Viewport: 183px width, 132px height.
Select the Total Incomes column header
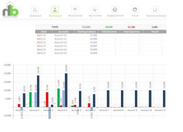pos(109,31)
